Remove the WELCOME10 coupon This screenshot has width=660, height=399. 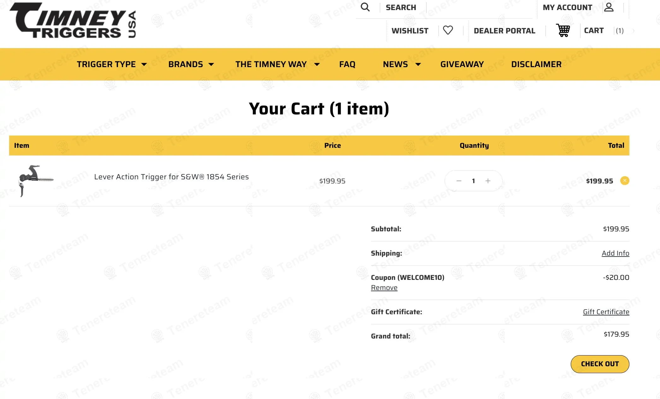(384, 288)
